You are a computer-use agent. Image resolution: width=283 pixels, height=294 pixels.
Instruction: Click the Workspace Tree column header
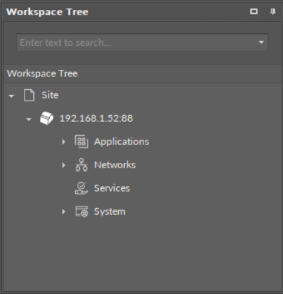tap(142, 74)
